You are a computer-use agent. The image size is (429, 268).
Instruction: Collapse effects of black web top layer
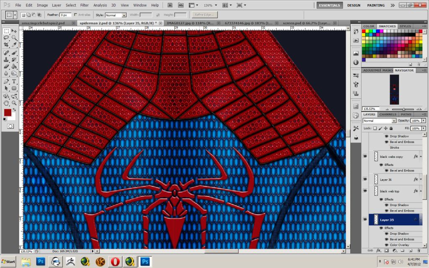pyautogui.click(x=421, y=191)
